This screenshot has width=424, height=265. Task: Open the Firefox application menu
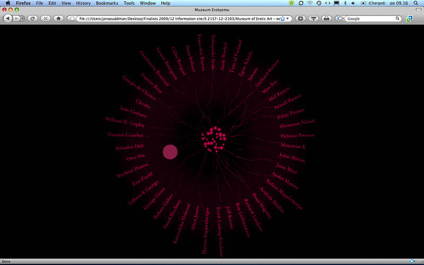pos(23,3)
